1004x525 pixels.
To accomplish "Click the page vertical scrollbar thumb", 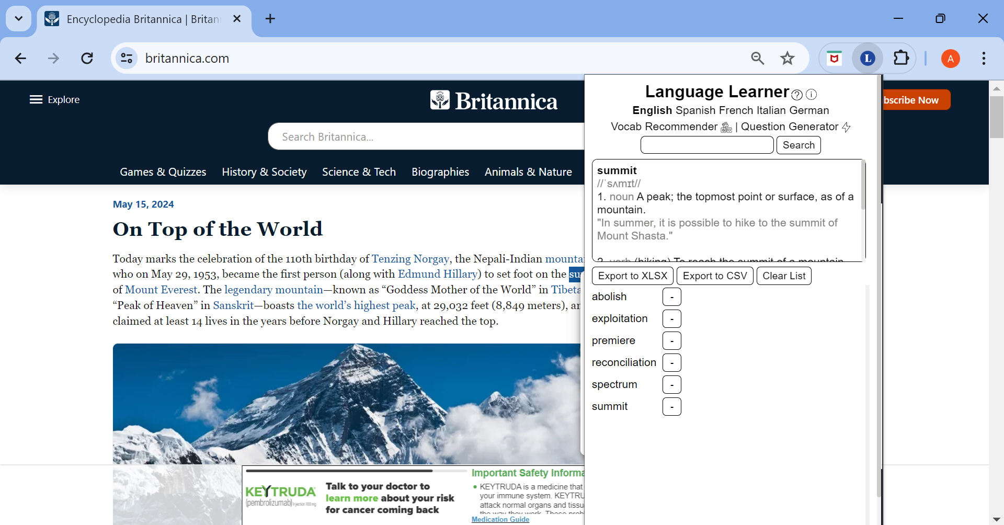I will click(x=996, y=117).
